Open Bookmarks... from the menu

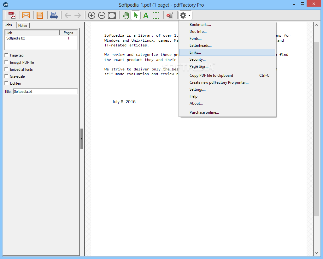click(227, 25)
